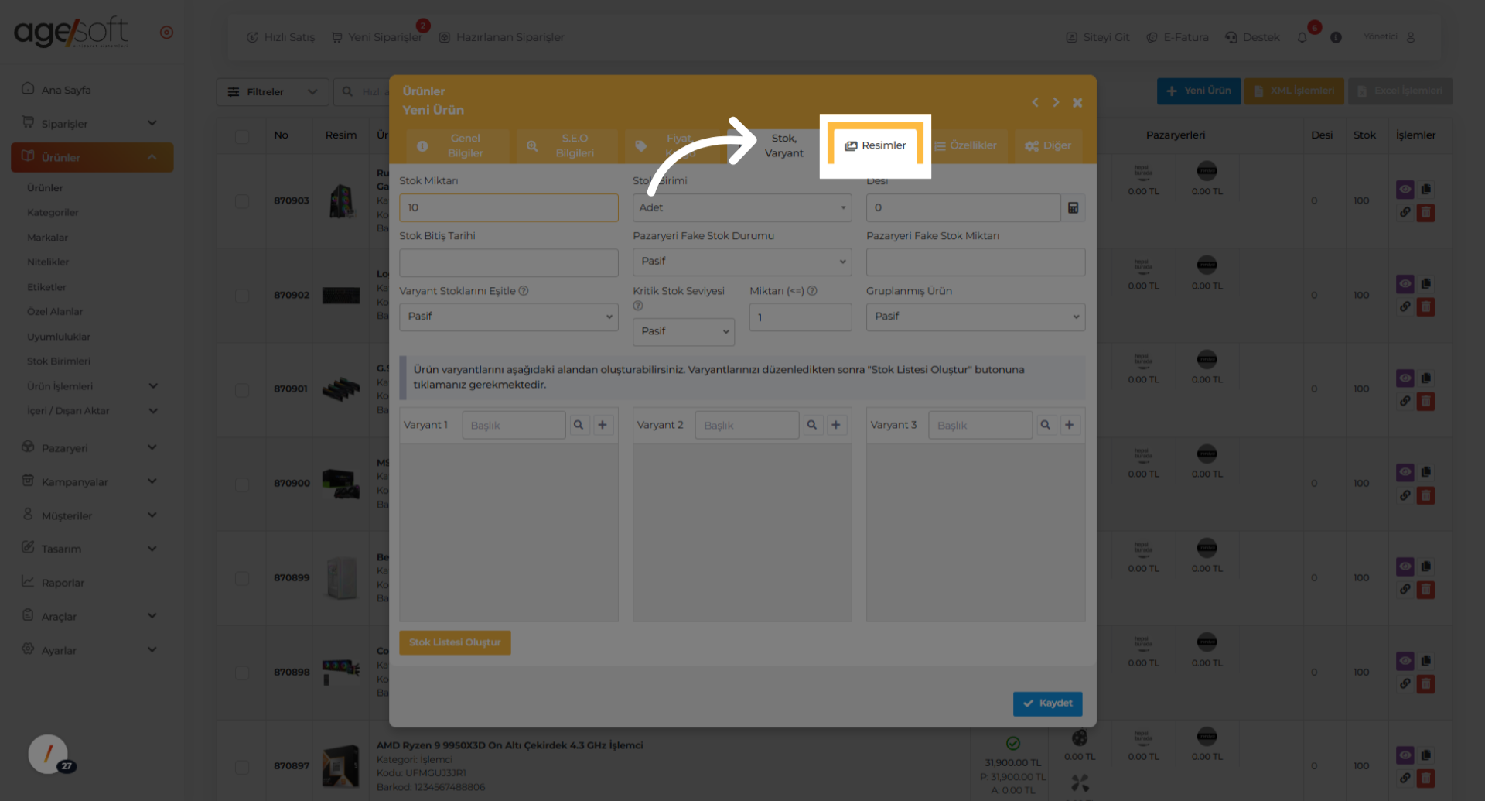Check the row 870897 checkbox
Image resolution: width=1485 pixels, height=801 pixels.
(242, 767)
